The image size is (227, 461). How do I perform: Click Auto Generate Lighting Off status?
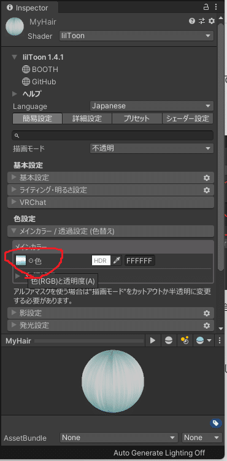click(x=160, y=452)
